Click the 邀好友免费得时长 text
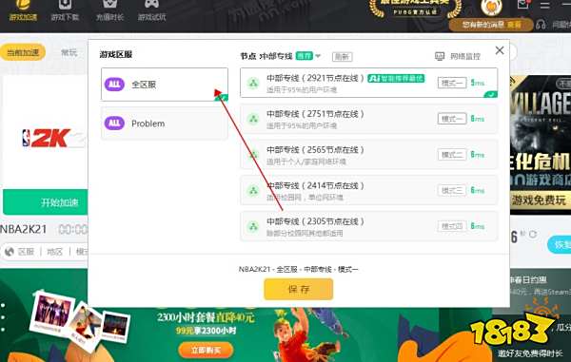The height and width of the screenshot is (362, 571). [530, 352]
